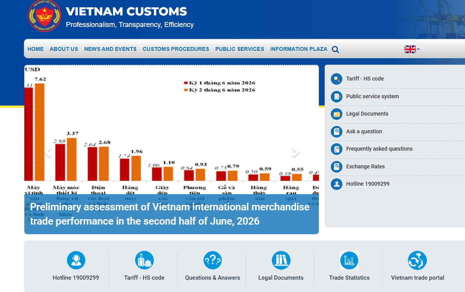465x292 pixels.
Task: Click the Ask a question sidebar icon
Action: click(x=337, y=132)
